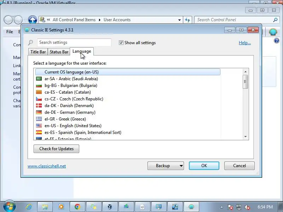Close the Classic IE Settings dialog
Image resolution: width=283 pixels, height=212 pixels.
click(x=253, y=30)
